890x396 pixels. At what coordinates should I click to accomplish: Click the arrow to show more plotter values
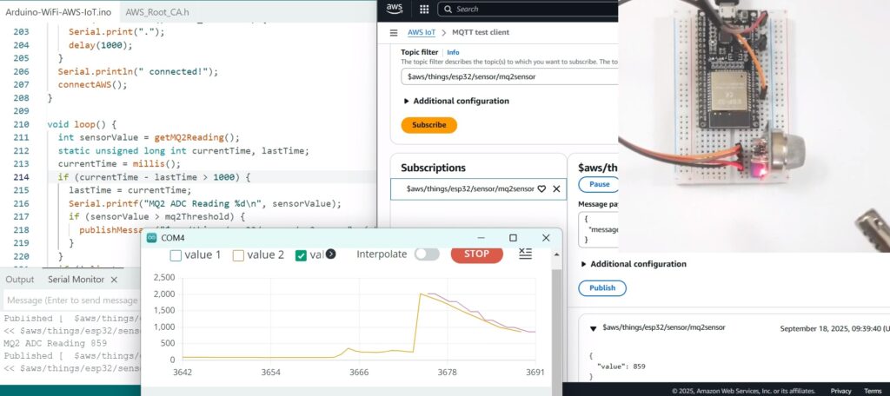[330, 254]
